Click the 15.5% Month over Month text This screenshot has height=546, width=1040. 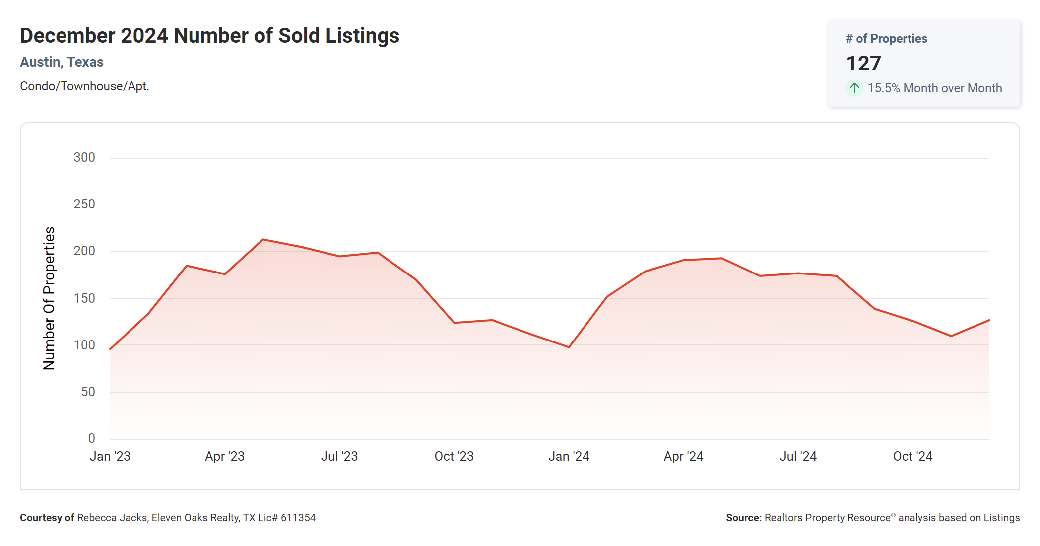tap(934, 88)
